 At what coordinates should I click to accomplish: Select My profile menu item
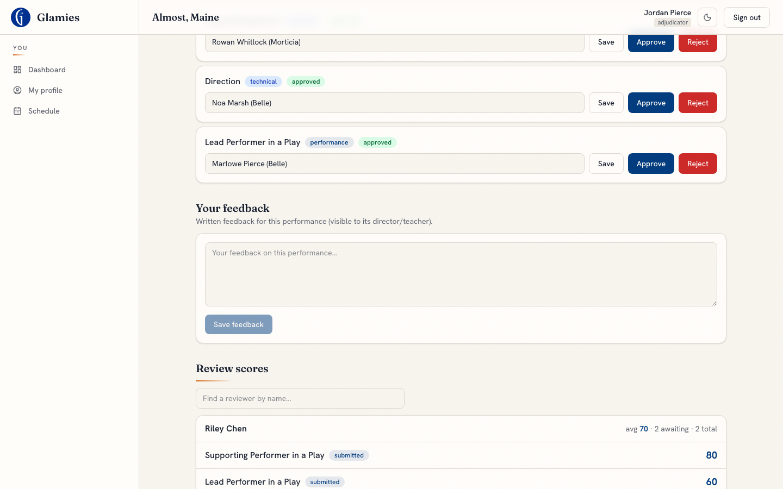tap(70, 90)
